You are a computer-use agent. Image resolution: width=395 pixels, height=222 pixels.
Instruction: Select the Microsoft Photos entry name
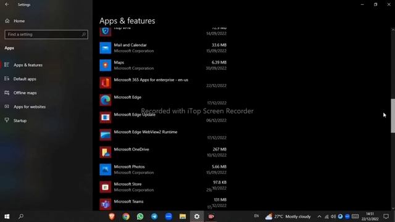(129, 166)
